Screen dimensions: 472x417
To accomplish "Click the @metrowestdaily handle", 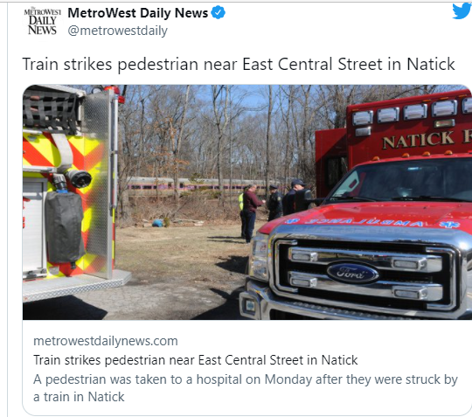I will click(117, 31).
